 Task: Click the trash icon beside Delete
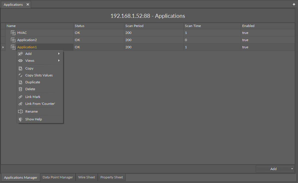20,89
